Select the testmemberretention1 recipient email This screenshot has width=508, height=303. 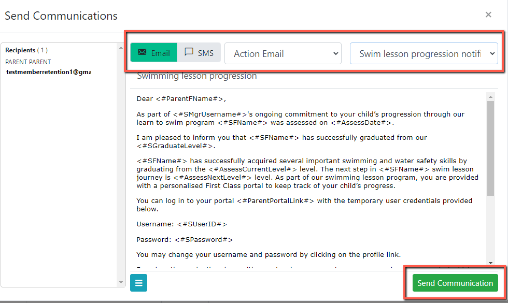coord(49,72)
